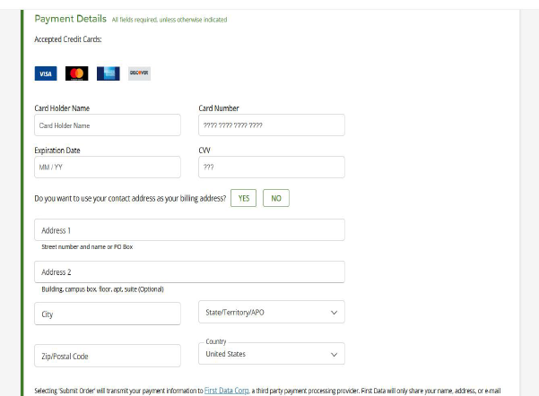Choose YES for contact address as billing
The image size is (539, 396).
(x=243, y=198)
